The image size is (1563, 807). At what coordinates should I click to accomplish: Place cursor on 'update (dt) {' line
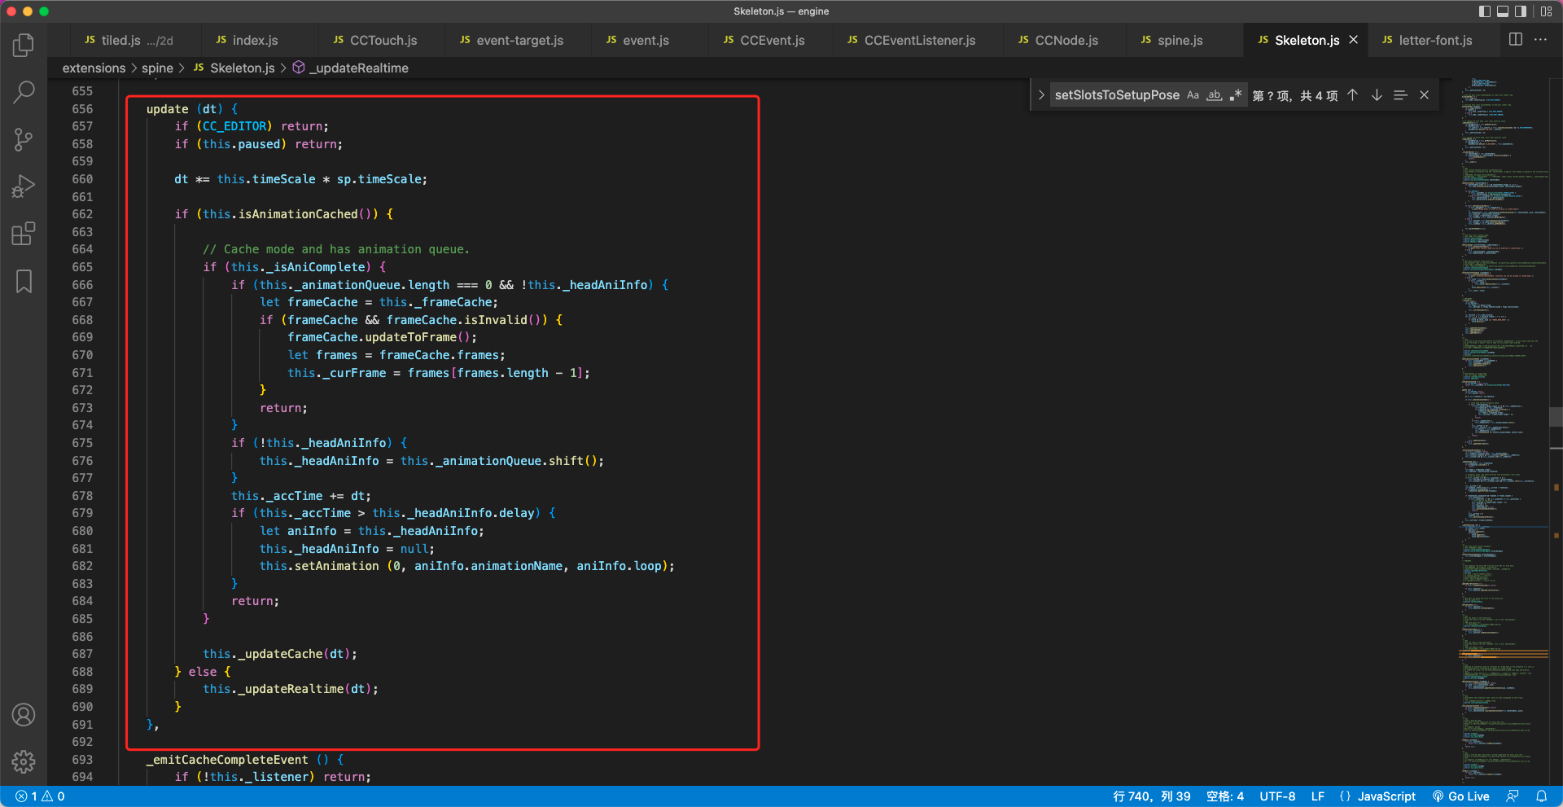[x=192, y=109]
